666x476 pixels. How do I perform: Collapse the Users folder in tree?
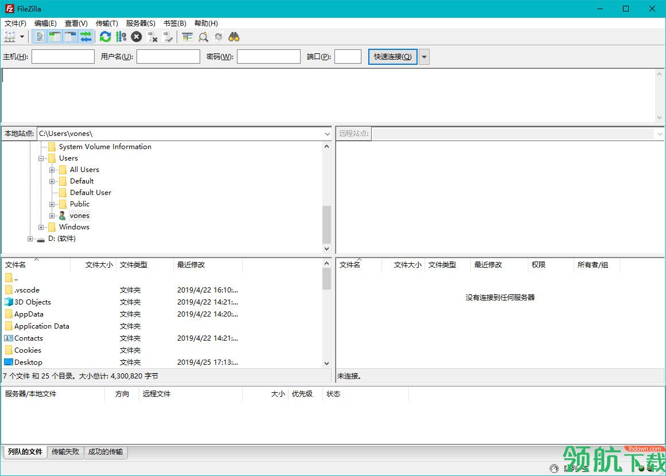41,158
